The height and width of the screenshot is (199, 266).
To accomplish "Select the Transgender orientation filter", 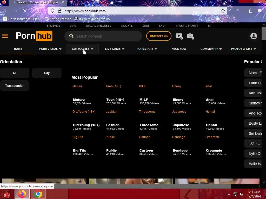I will click(15, 86).
